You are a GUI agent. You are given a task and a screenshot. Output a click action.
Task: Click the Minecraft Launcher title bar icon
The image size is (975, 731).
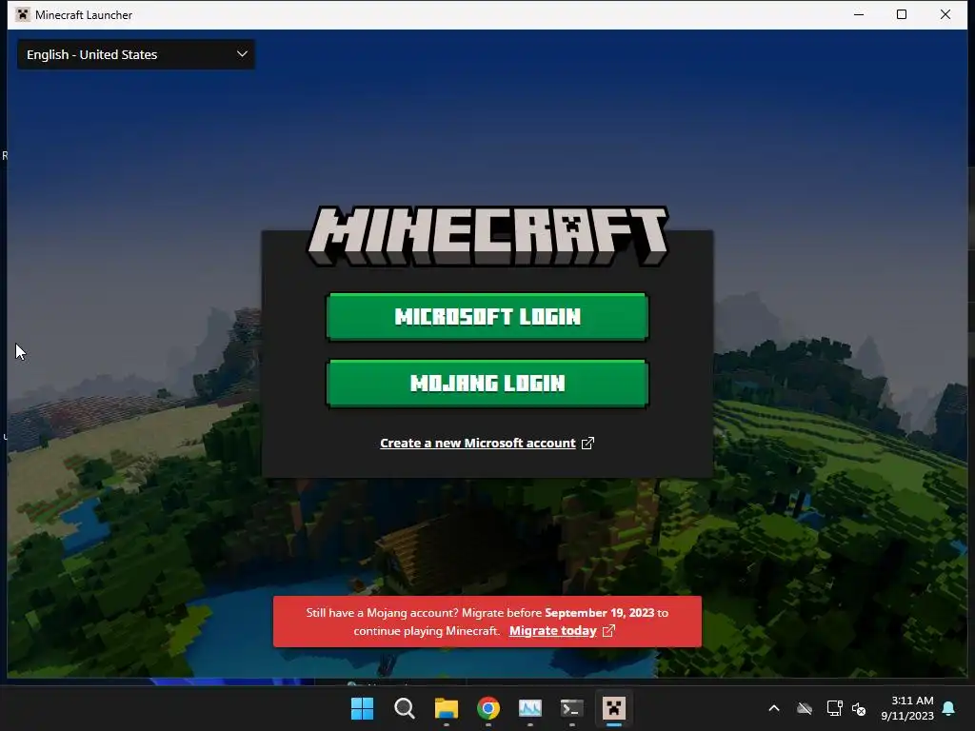[23, 14]
